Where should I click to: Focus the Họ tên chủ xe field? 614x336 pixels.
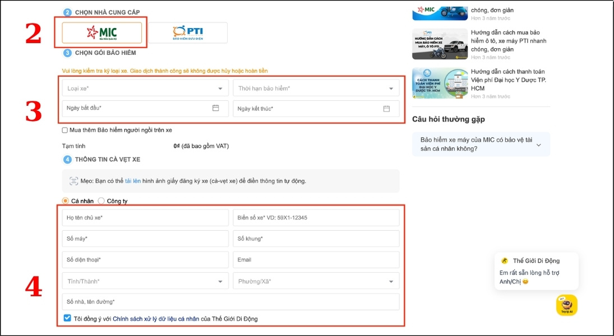click(145, 218)
